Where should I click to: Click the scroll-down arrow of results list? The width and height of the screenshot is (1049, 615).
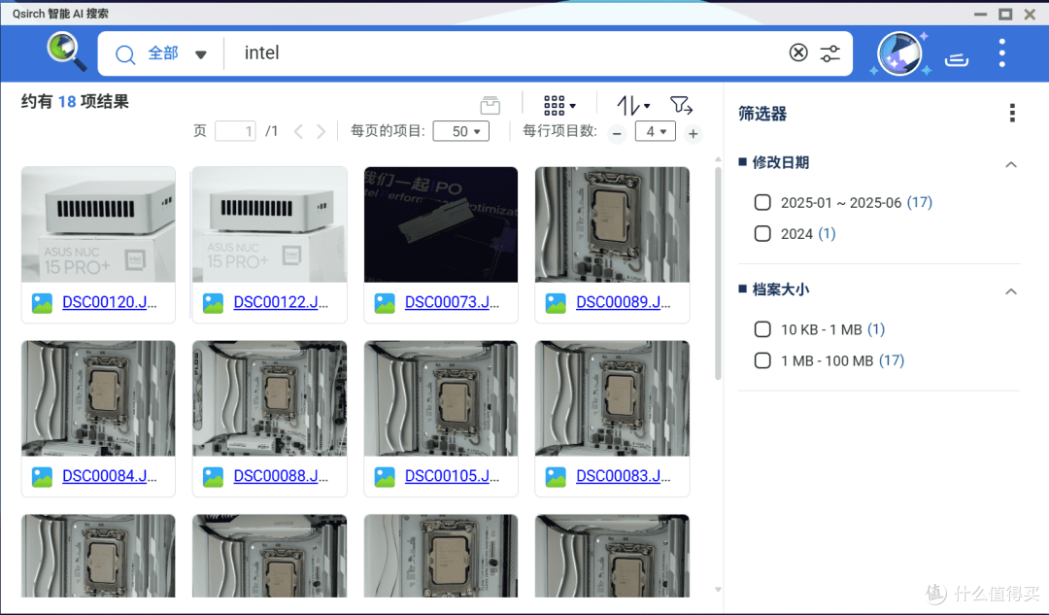coord(718,590)
